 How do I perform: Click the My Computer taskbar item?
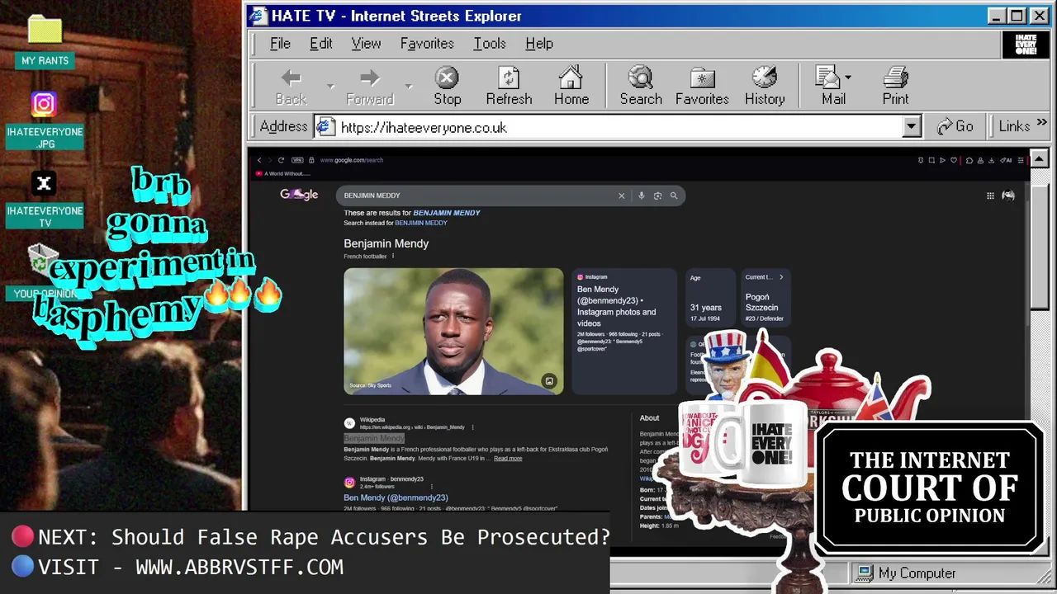tap(905, 573)
